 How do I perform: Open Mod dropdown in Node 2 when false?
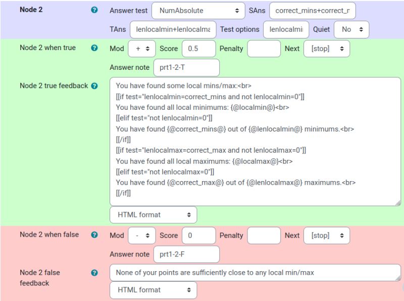(142, 235)
